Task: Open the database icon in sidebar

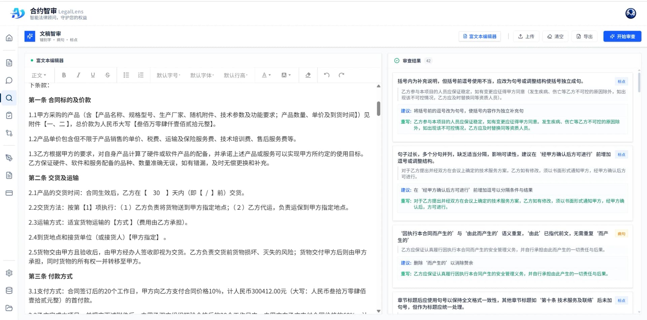Action: coord(9,290)
